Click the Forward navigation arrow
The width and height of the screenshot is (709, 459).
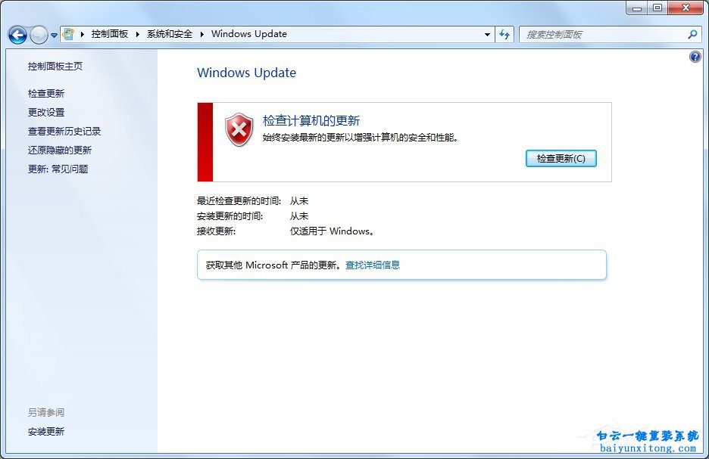coord(38,35)
